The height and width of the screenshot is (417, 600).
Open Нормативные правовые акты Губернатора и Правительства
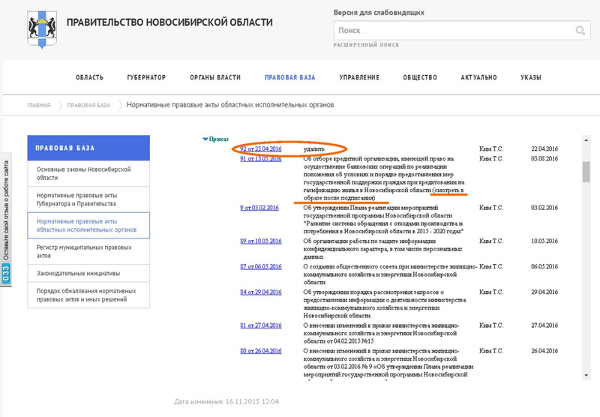tap(88, 199)
